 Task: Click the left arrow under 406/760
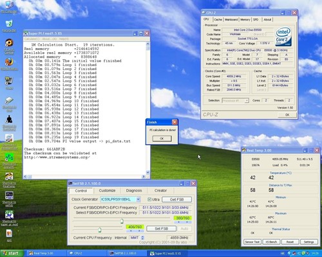(x=131, y=231)
